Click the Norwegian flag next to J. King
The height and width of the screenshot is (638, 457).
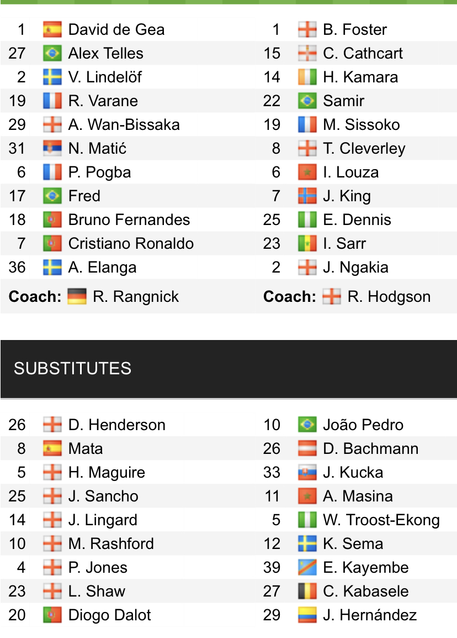point(307,196)
